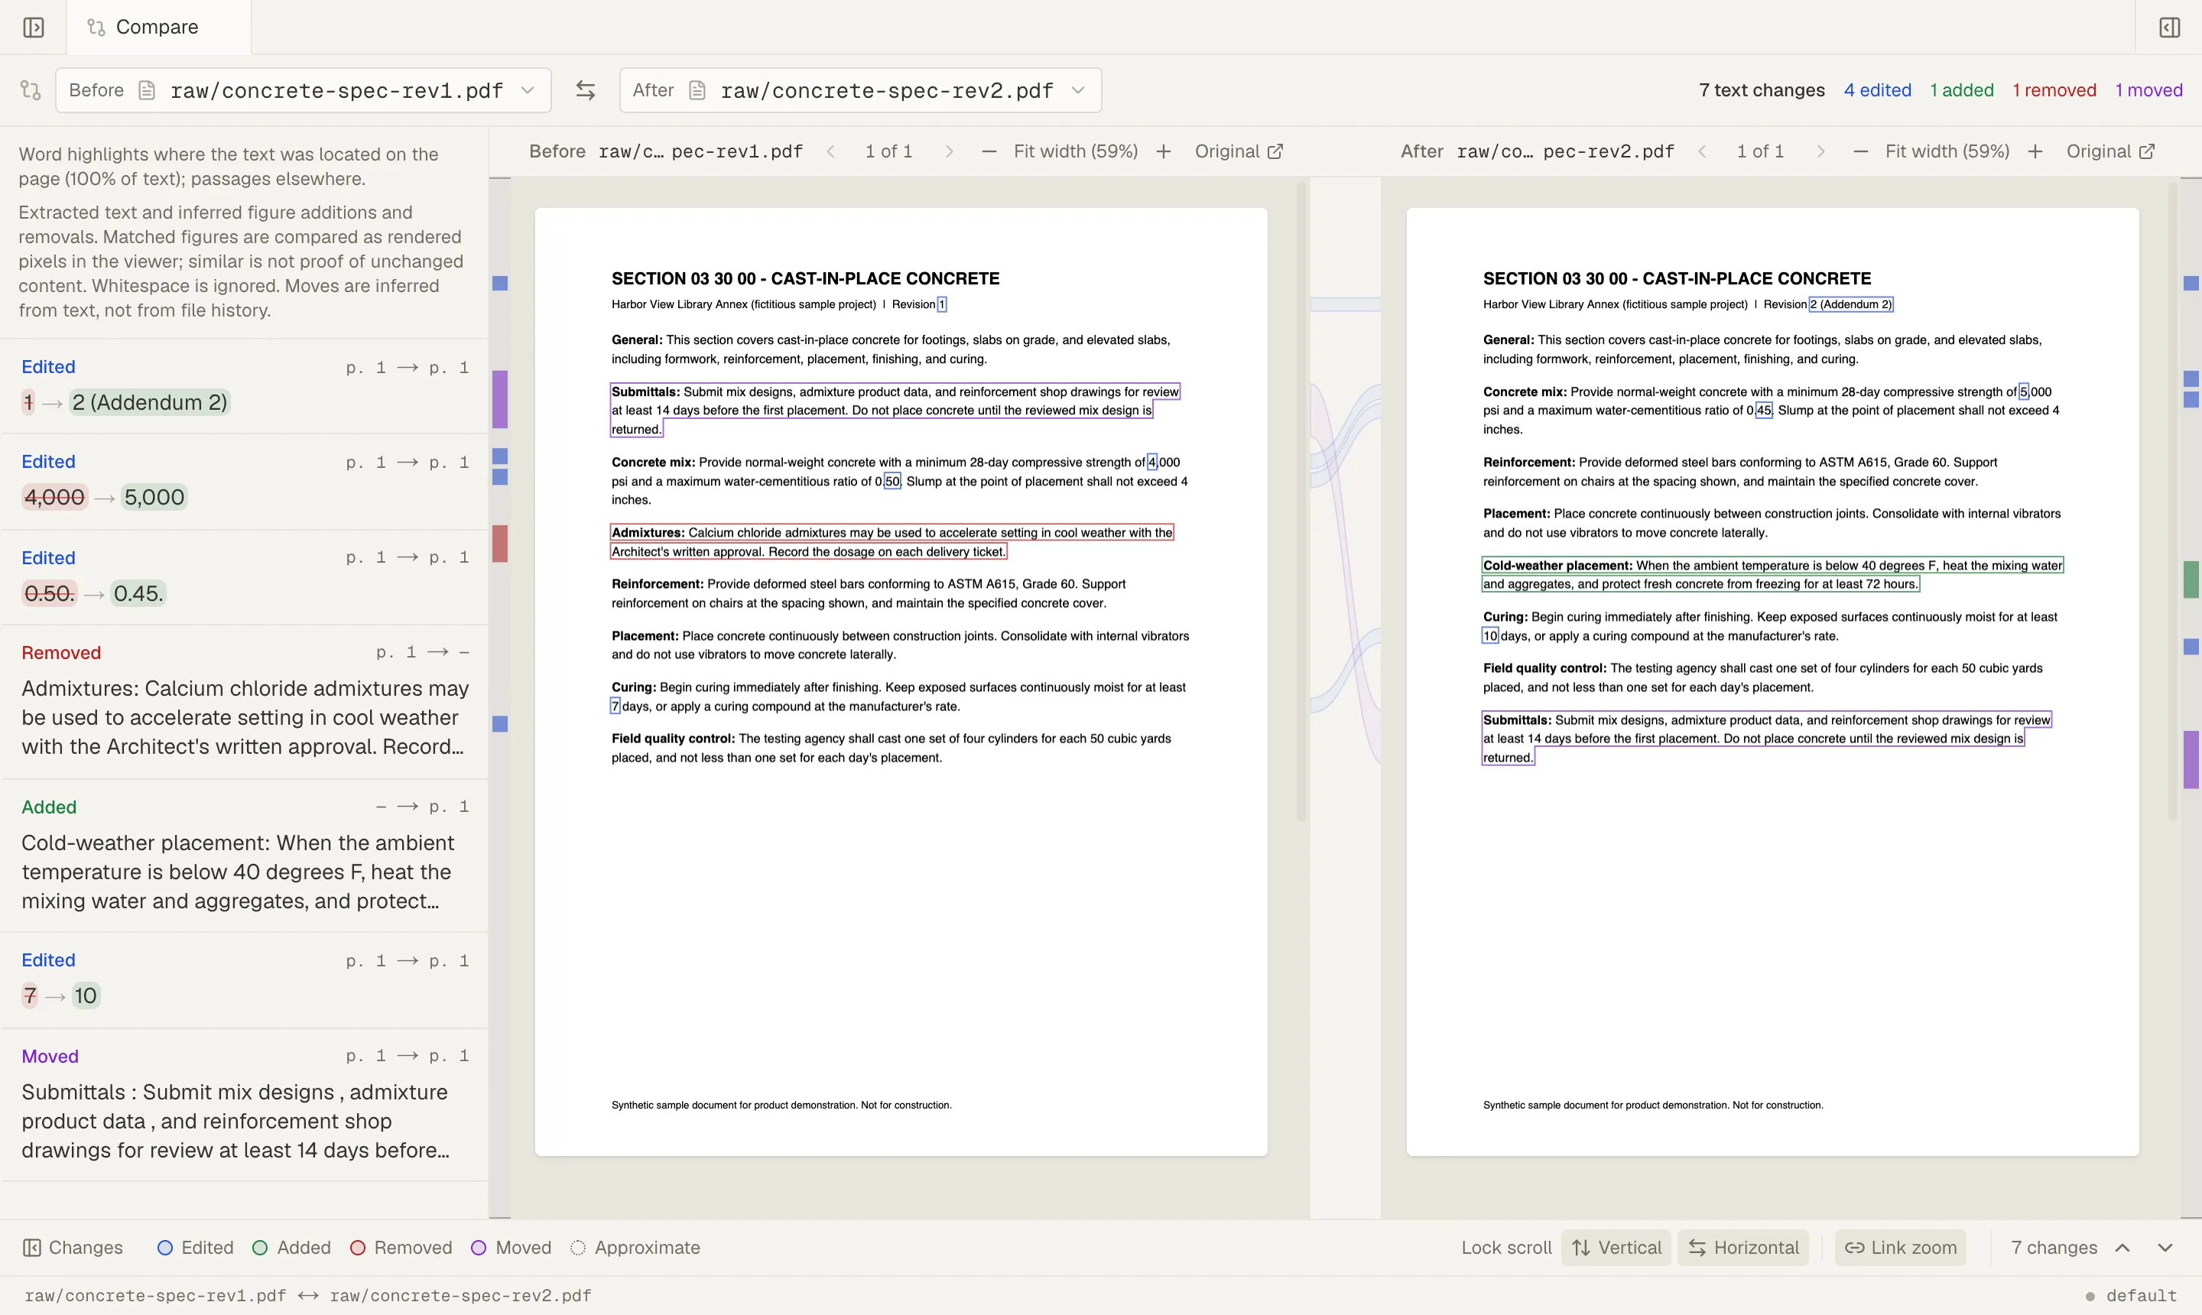Go to next page in Before viewer
The image size is (2202, 1315).
[x=949, y=151]
